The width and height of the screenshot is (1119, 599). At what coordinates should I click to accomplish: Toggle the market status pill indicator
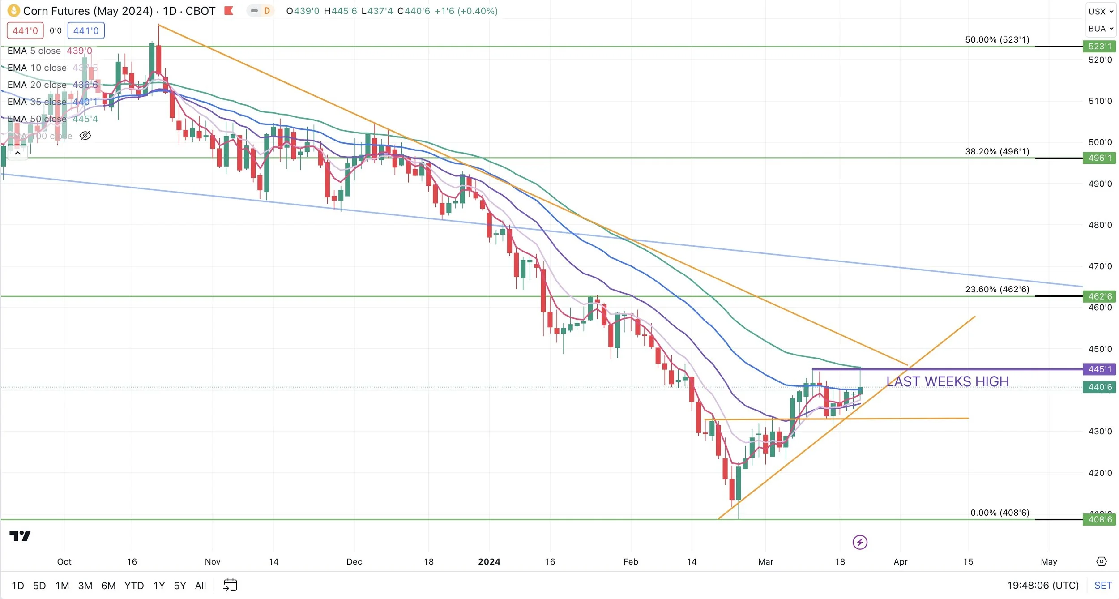tap(254, 11)
